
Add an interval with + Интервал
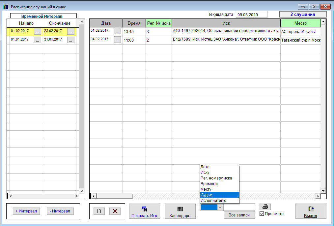tap(26, 211)
